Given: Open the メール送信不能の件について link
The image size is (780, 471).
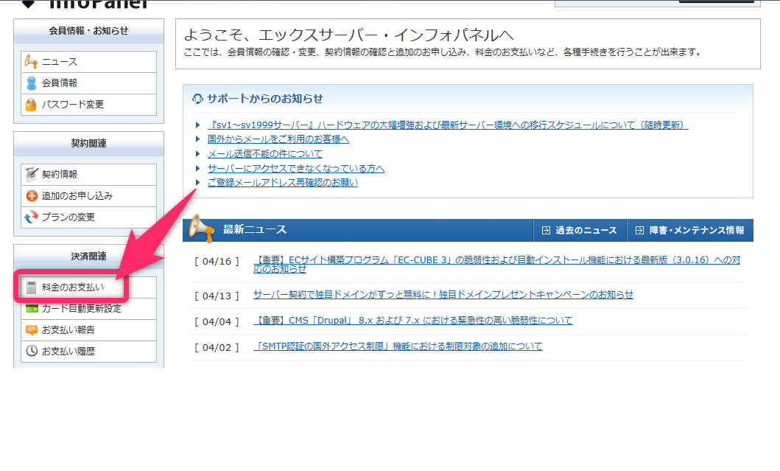Looking at the screenshot, I should pyautogui.click(x=264, y=154).
